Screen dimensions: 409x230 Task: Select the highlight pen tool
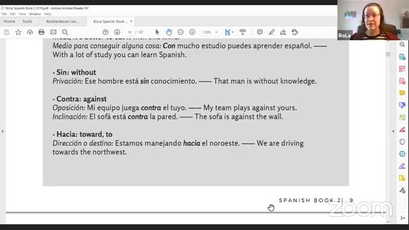(x=272, y=32)
